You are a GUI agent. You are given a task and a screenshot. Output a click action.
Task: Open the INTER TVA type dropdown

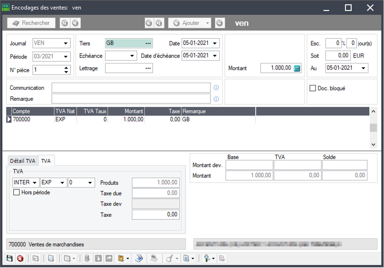(x=35, y=183)
